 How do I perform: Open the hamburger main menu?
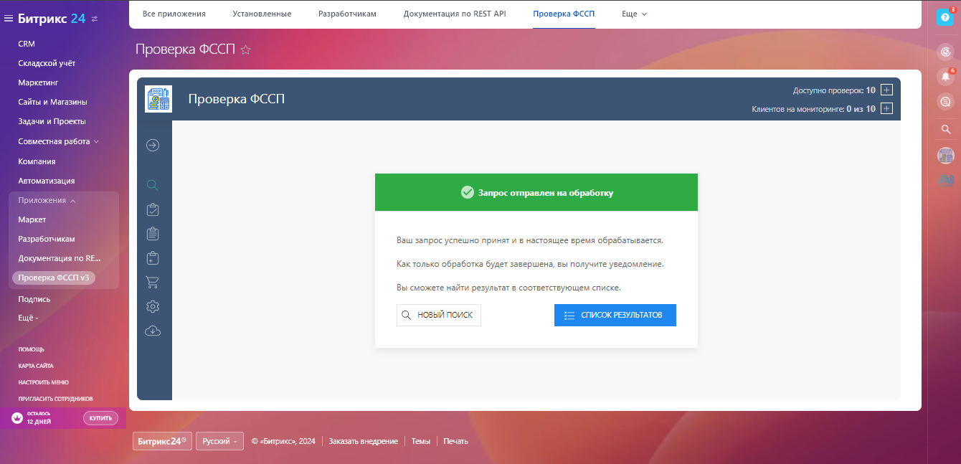pos(9,19)
